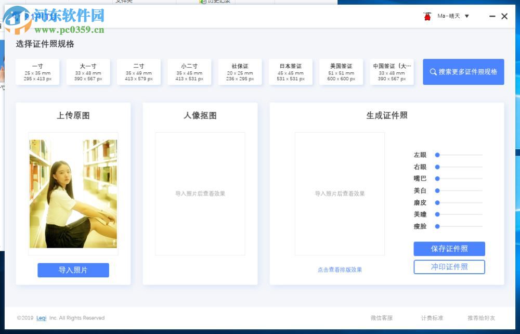Select the 大一寸 photo specification

88,72
